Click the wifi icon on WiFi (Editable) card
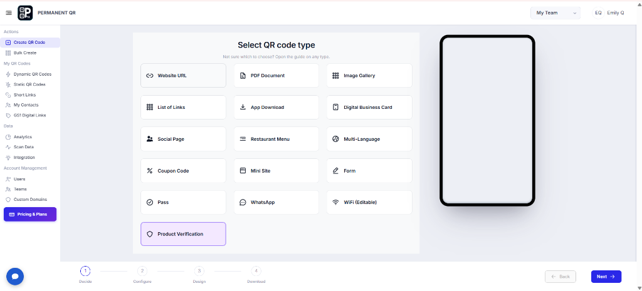642x291 pixels. coord(336,202)
